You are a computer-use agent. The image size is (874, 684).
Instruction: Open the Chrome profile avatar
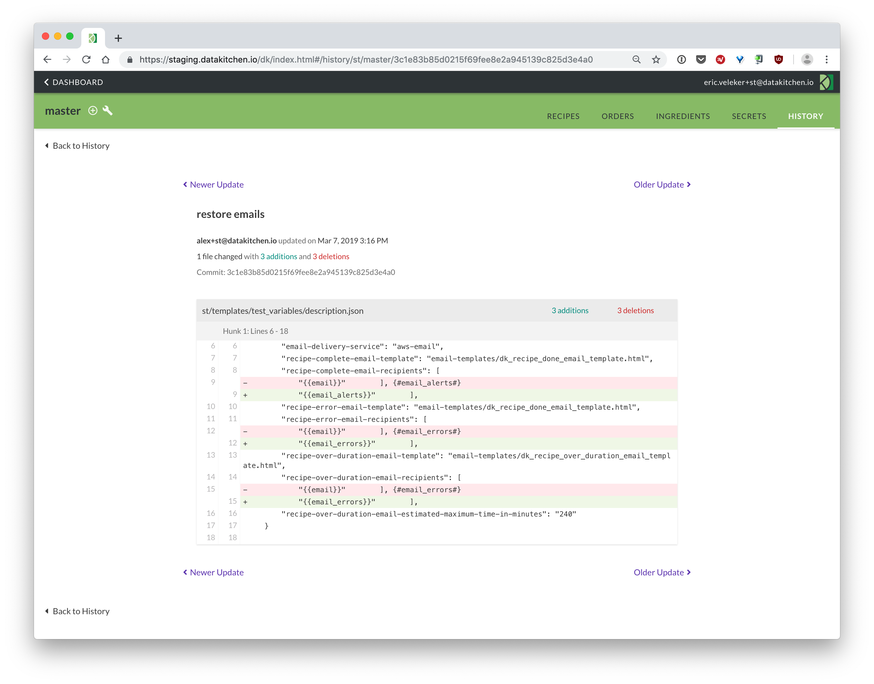pyautogui.click(x=807, y=60)
